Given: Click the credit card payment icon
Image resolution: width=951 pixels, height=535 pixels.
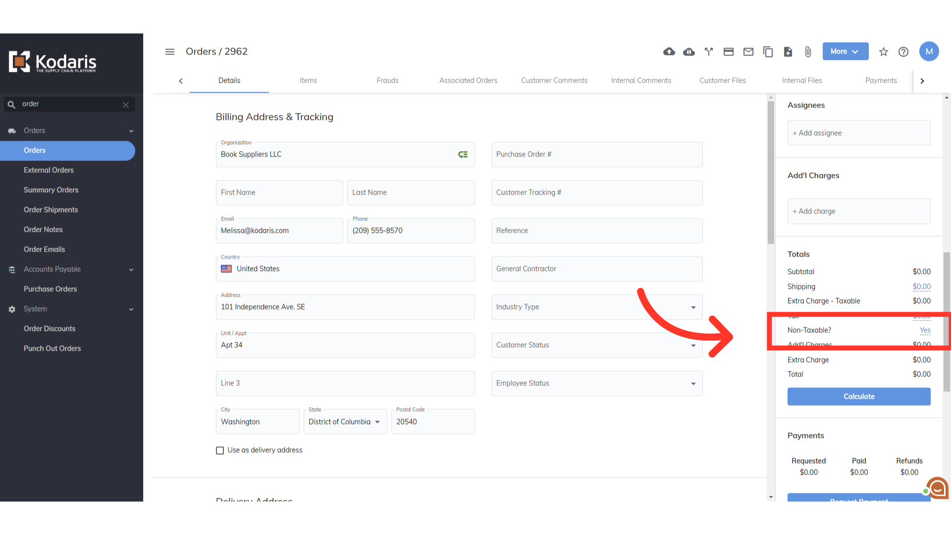Looking at the screenshot, I should coord(729,52).
